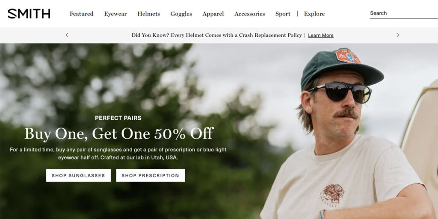This screenshot has height=219, width=438.
Task: Open the Helmets menu
Action: (148, 14)
